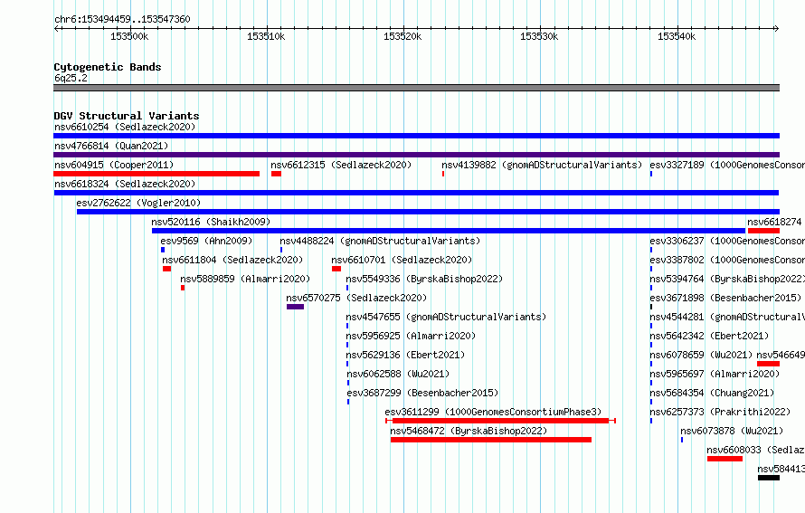Click the blue nsv6618324 variant bar
The height and width of the screenshot is (513, 805).
(x=416, y=193)
